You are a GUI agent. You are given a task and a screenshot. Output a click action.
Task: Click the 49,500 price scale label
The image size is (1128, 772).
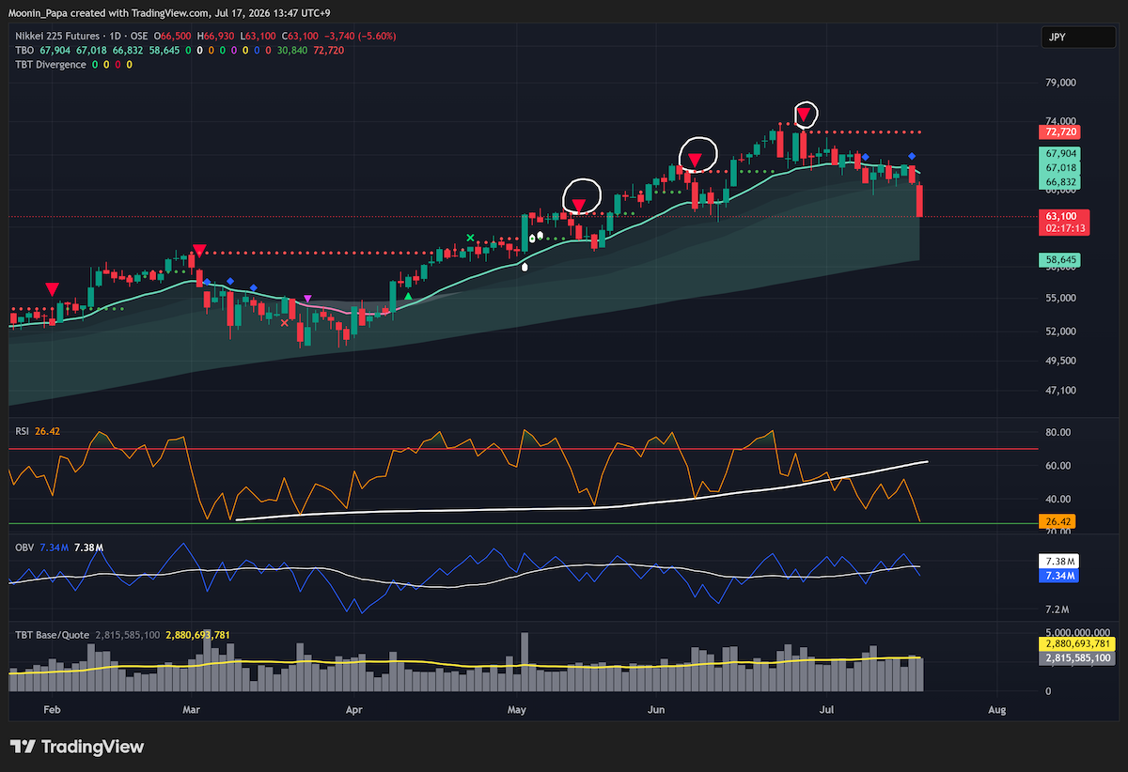[1061, 361]
